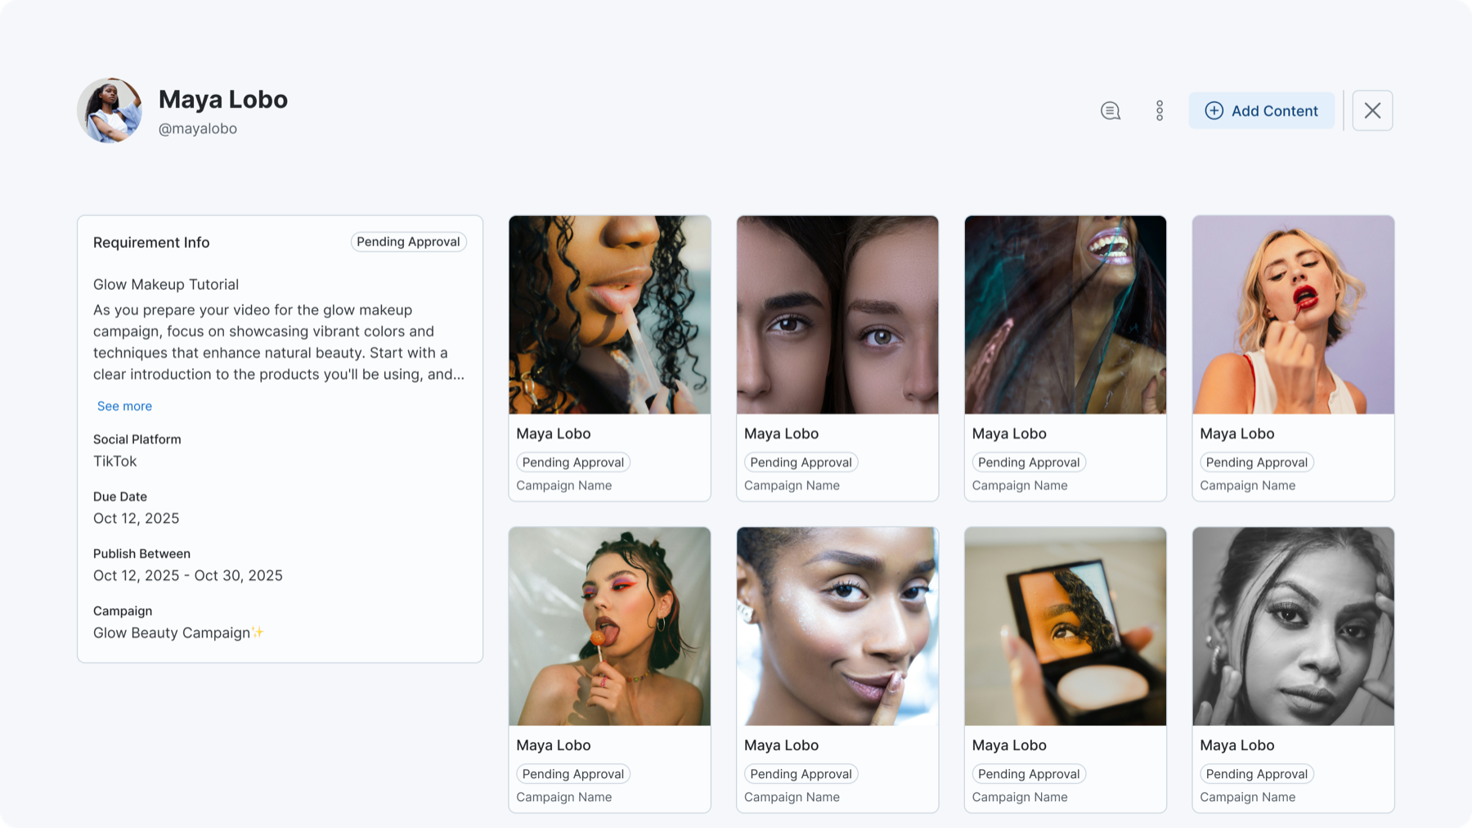Click Maya Lobo's profile avatar
The height and width of the screenshot is (828, 1472).
[110, 110]
